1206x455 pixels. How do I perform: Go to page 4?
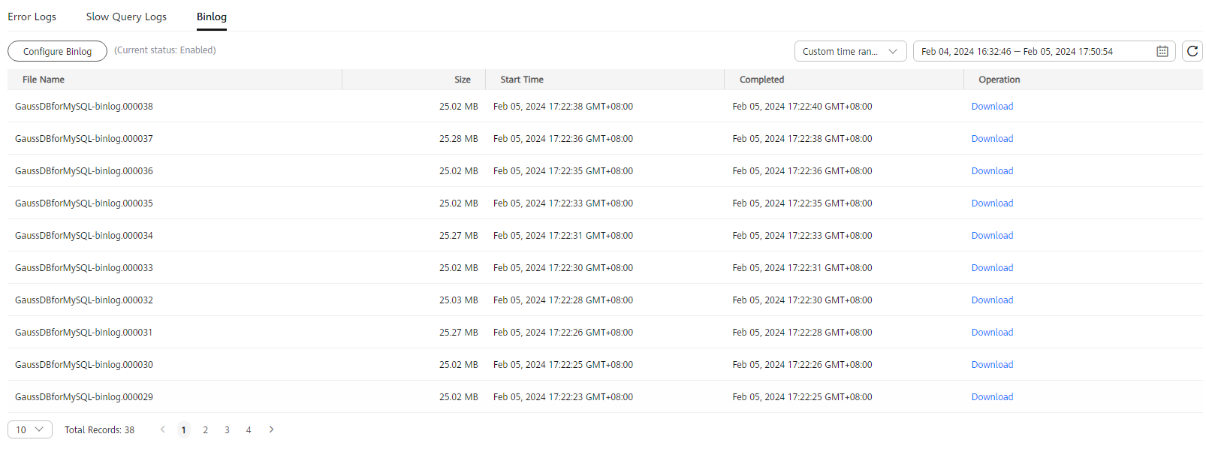[249, 430]
